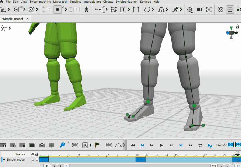241x167 pixels.
Task: Click the boxed T icon in the toolbar
Action: click(x=123, y=10)
